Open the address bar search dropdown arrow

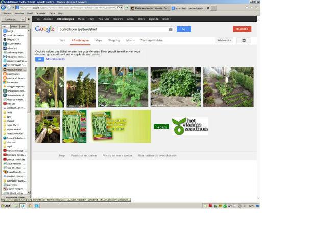(x=122, y=8)
